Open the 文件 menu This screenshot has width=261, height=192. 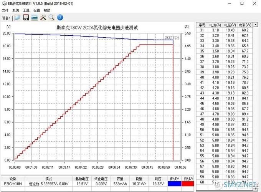pyautogui.click(x=5, y=10)
